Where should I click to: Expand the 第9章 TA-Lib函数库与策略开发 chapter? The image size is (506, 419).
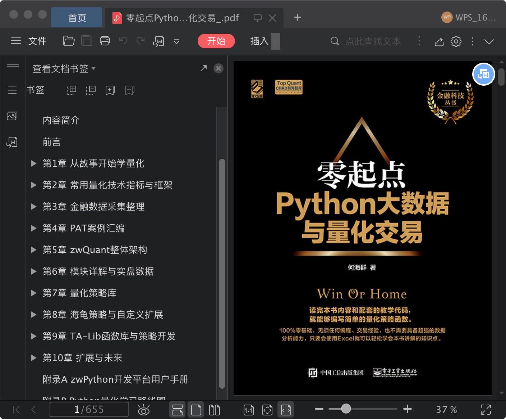pyautogui.click(x=33, y=336)
